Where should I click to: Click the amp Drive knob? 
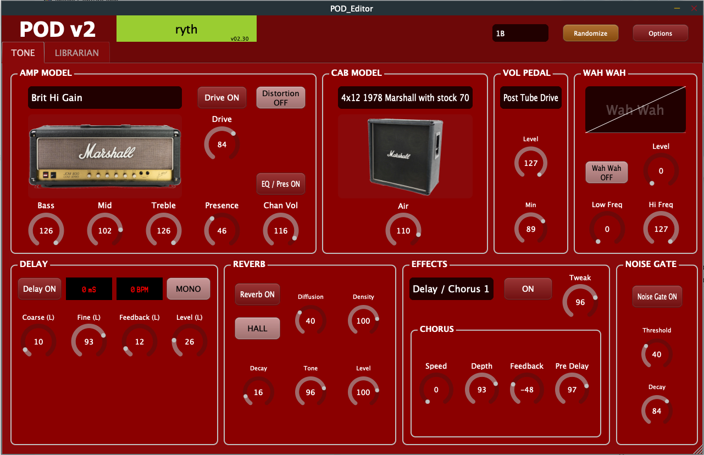222,145
